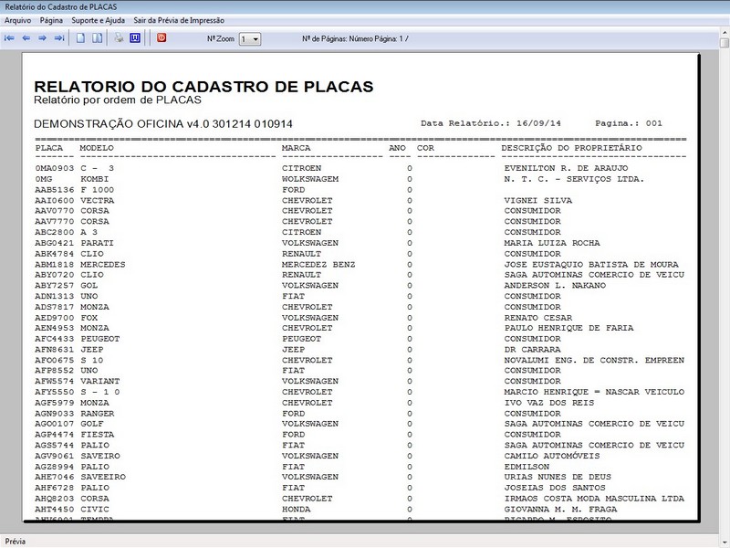Click the PLACA column header
Viewport: 730px width, 548px height.
[49, 148]
